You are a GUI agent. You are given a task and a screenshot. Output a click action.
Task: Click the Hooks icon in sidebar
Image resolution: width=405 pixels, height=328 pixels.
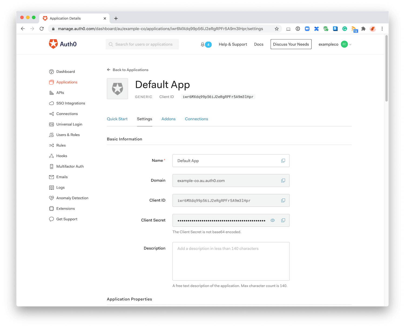(x=52, y=156)
